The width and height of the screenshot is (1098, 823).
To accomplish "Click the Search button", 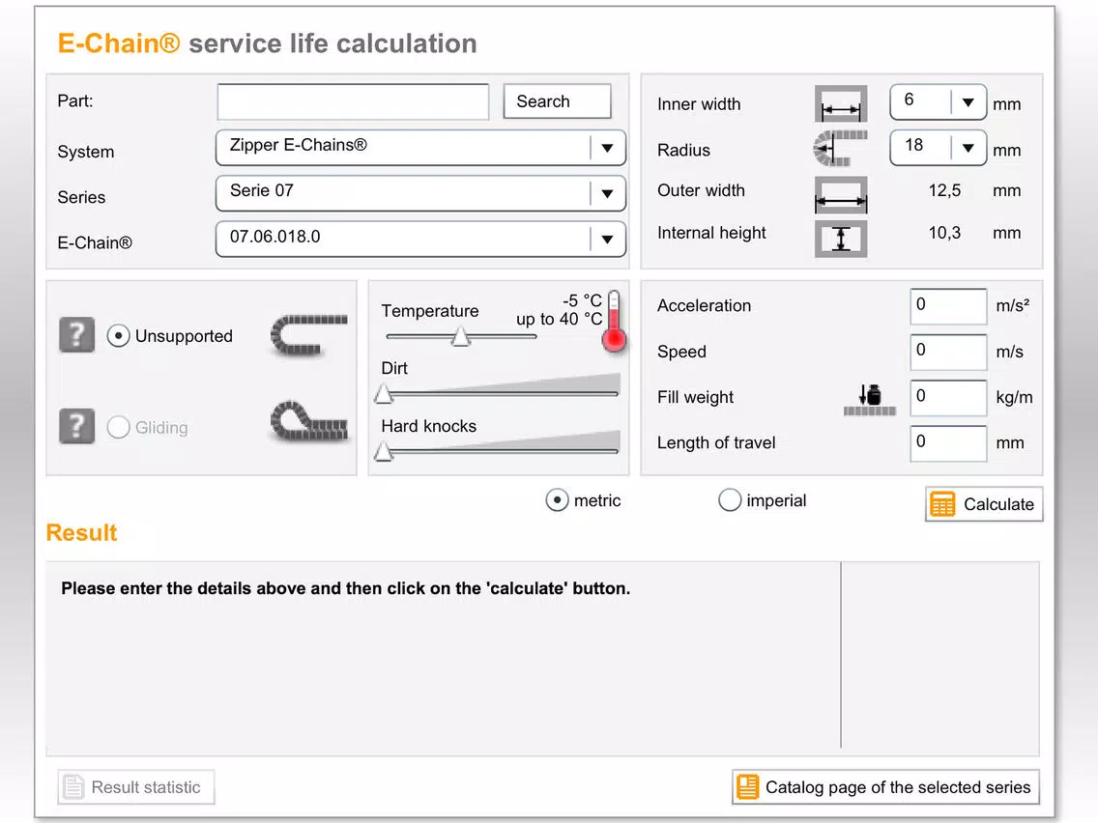I will [558, 101].
